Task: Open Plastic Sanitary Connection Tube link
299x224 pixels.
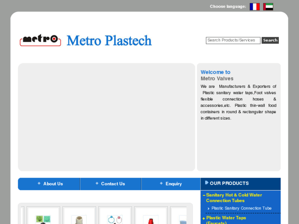Action: pyautogui.click(x=241, y=208)
